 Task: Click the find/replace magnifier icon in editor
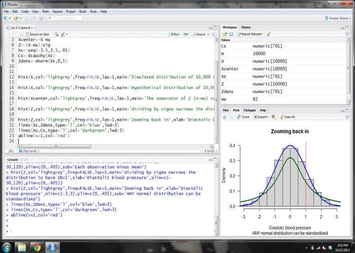click(x=57, y=34)
